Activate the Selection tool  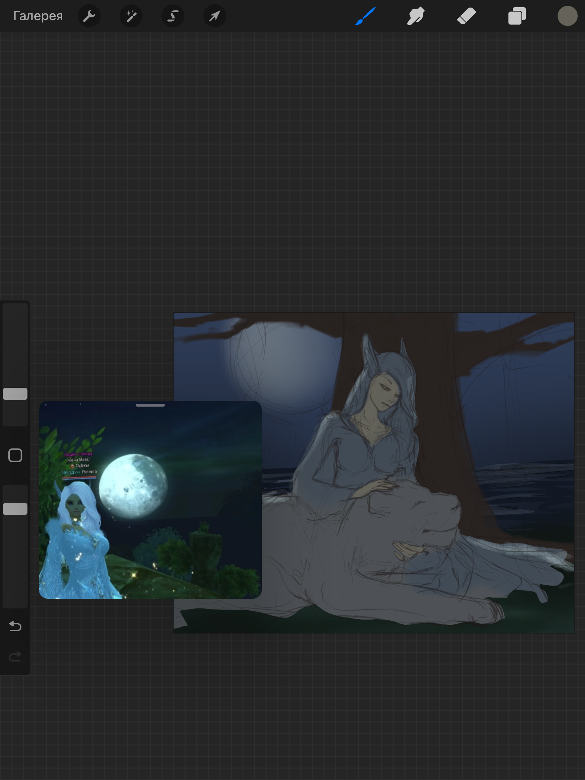coord(173,16)
